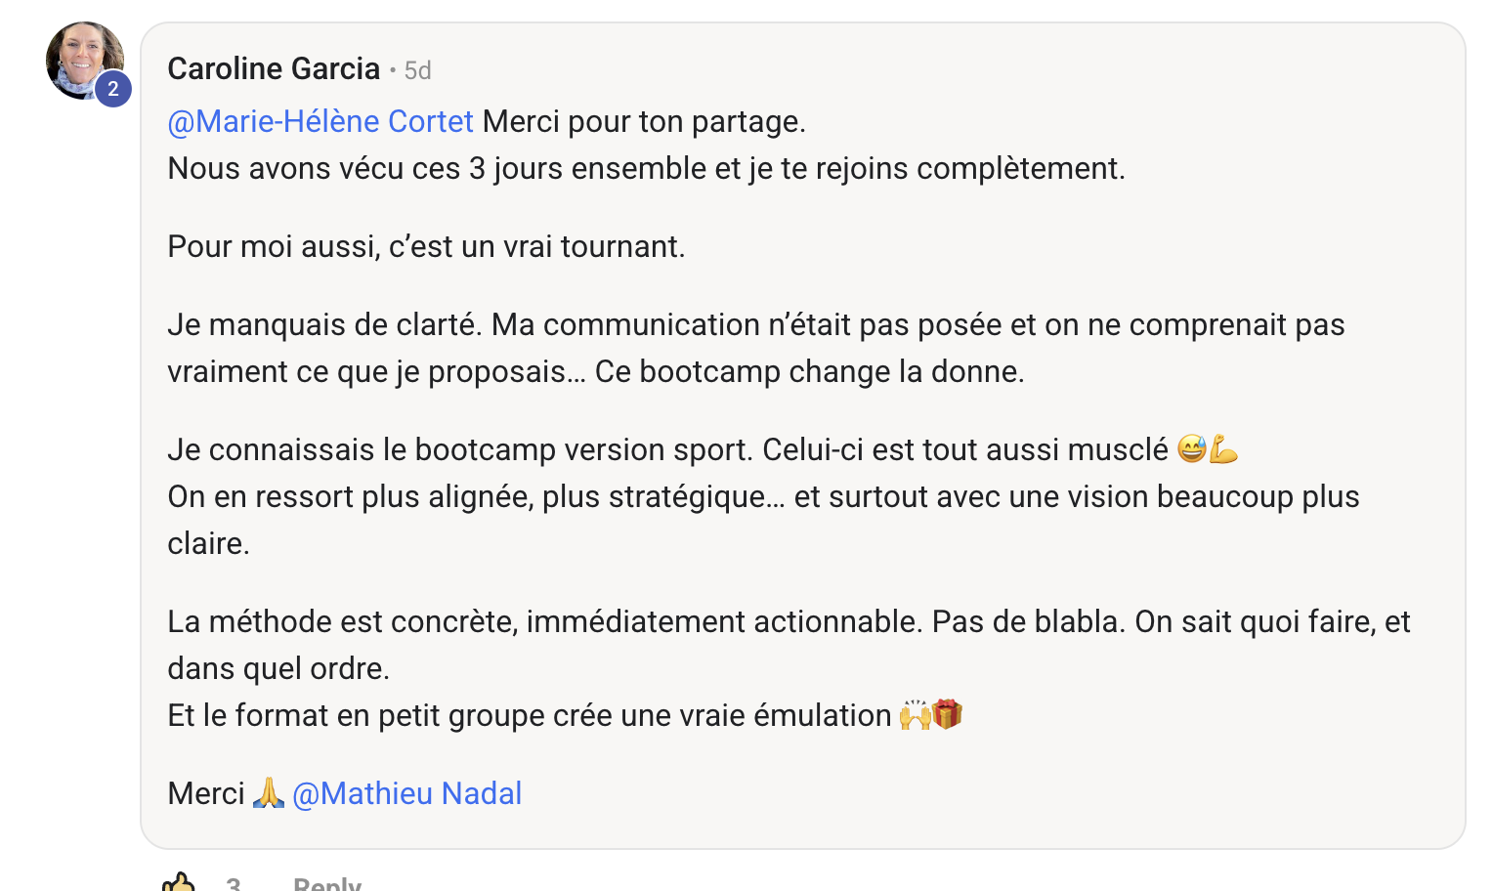Click the line "Pas de blabla"
This screenshot has width=1493, height=891.
click(x=1026, y=621)
